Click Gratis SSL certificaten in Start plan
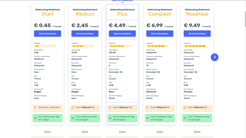The image size is (246, 138). point(49,108)
